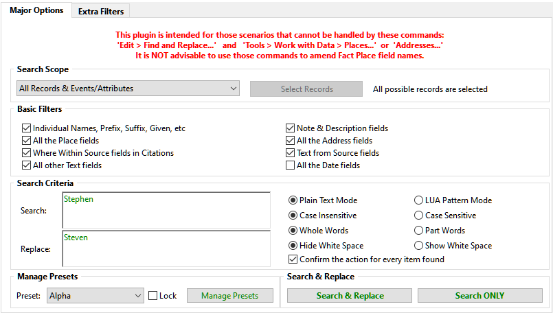This screenshot has width=553, height=313.
Task: Click into the Replace text field
Action: coord(166,250)
